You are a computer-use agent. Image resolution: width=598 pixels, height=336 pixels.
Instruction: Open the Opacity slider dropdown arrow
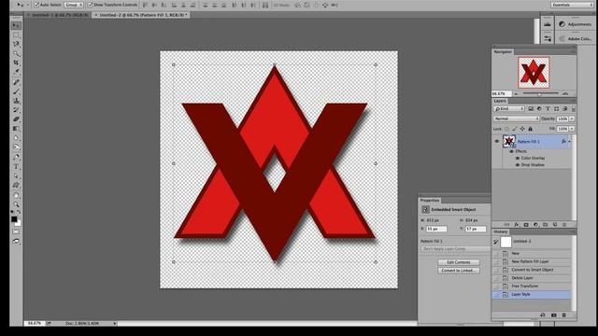point(572,119)
